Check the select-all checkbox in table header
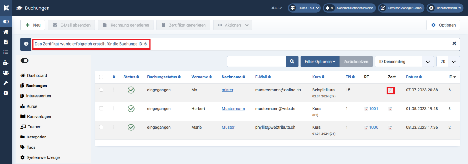 [101, 77]
